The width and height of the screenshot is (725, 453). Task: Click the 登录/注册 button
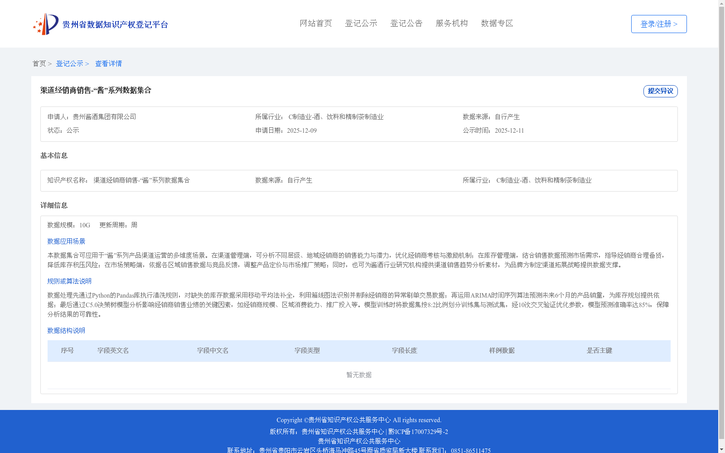click(x=659, y=24)
